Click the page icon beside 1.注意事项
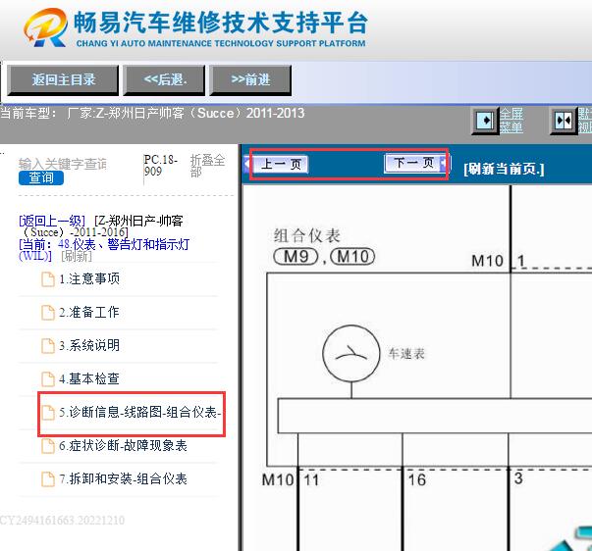 click(47, 279)
